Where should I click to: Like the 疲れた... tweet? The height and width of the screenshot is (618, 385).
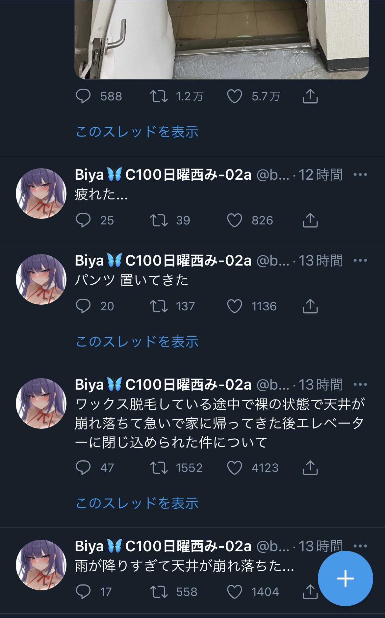tap(235, 220)
